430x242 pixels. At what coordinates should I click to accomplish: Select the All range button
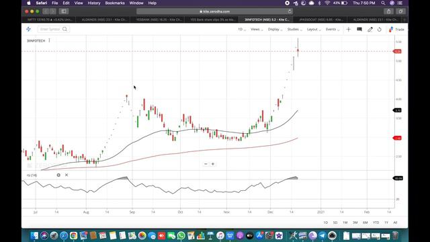[395, 223]
